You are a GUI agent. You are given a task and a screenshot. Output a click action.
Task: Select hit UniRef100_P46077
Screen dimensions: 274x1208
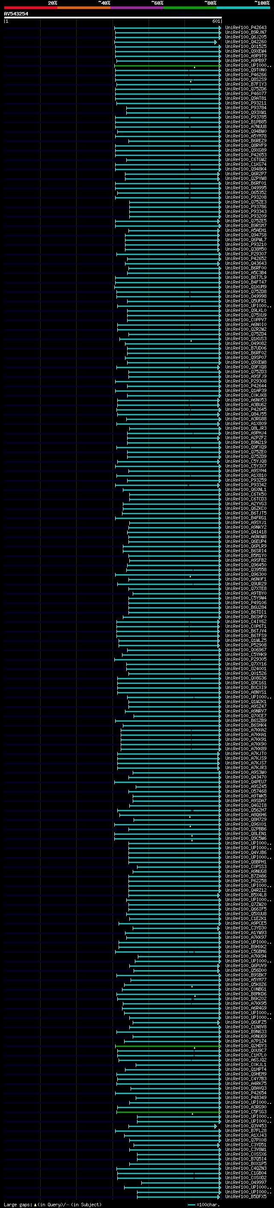(245, 94)
